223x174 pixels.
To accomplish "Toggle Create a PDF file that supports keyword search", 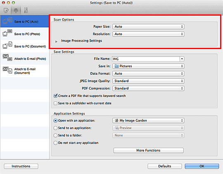I will point(56,96).
